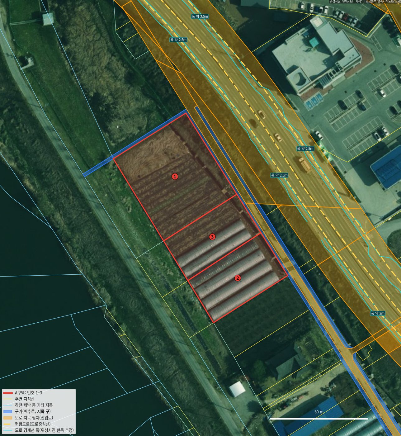Screen dimensions: 401x436
Task: Click the 주변 지적선 legend label
Action: 25,399
